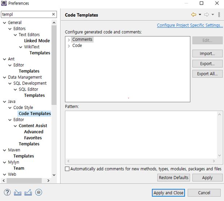Click the Apply button
Viewport: 224px width, 201px height.
pyautogui.click(x=207, y=178)
